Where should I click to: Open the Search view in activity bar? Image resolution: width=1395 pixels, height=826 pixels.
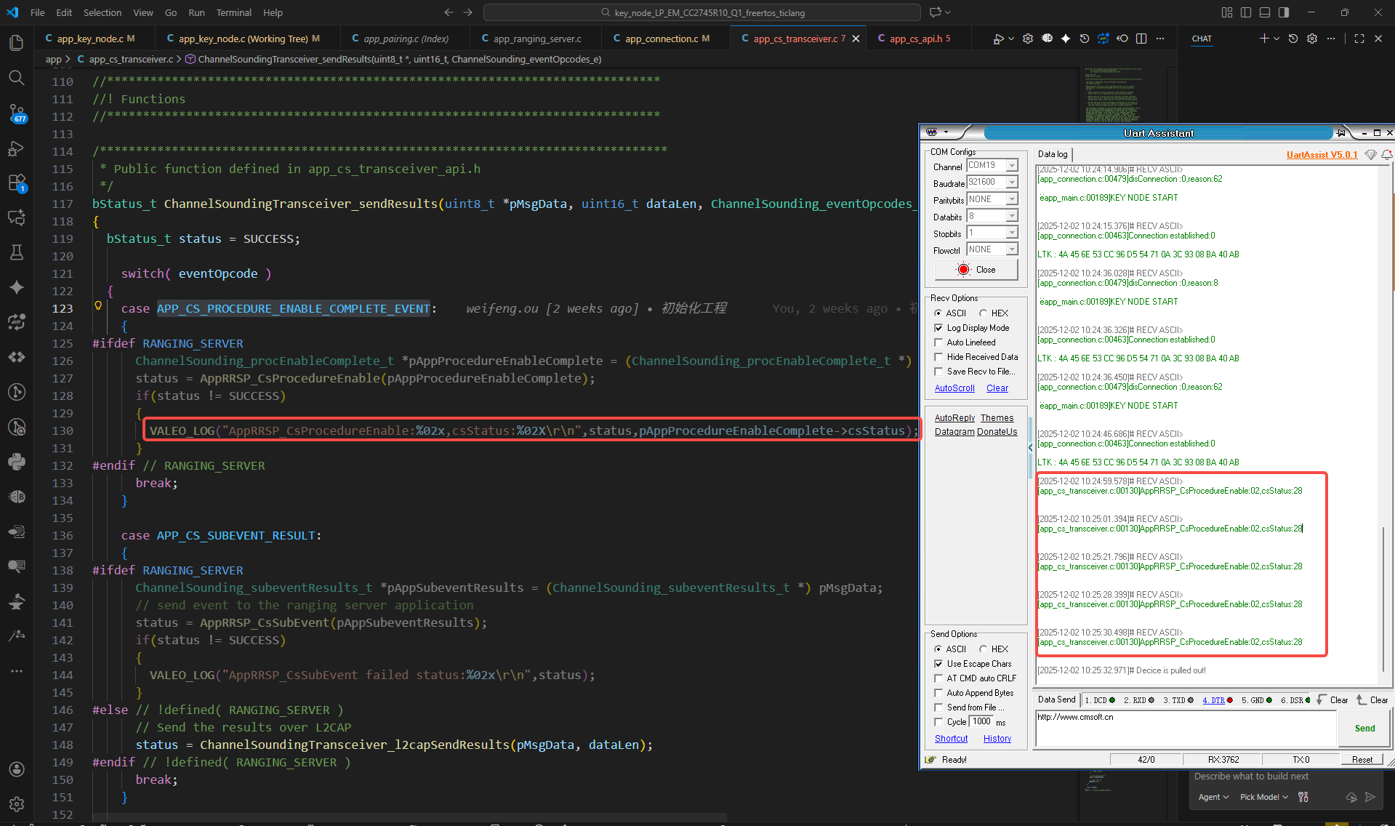coord(16,78)
